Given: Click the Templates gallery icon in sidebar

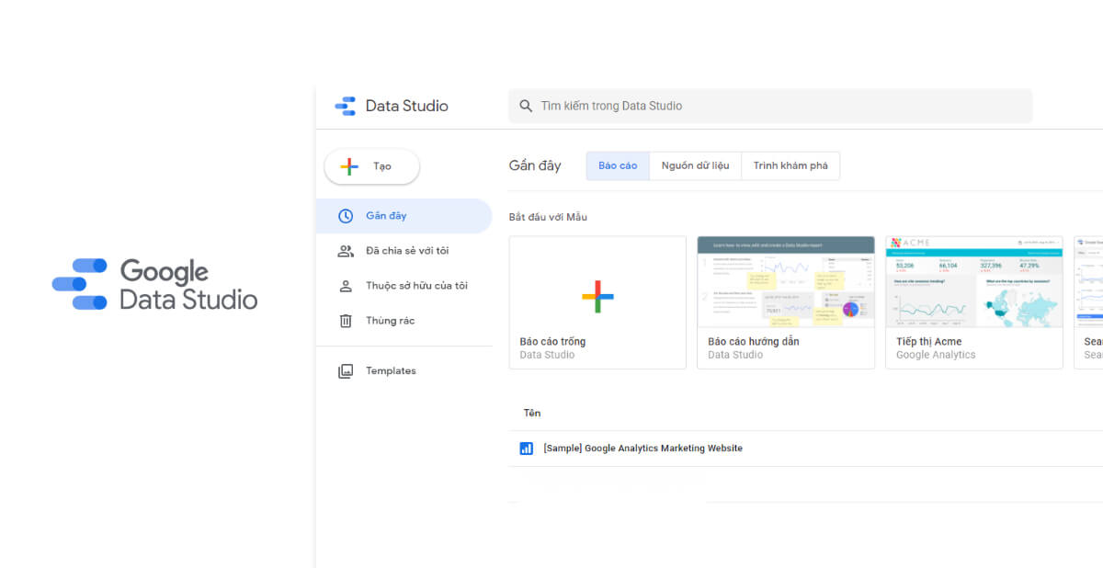Looking at the screenshot, I should click(346, 371).
